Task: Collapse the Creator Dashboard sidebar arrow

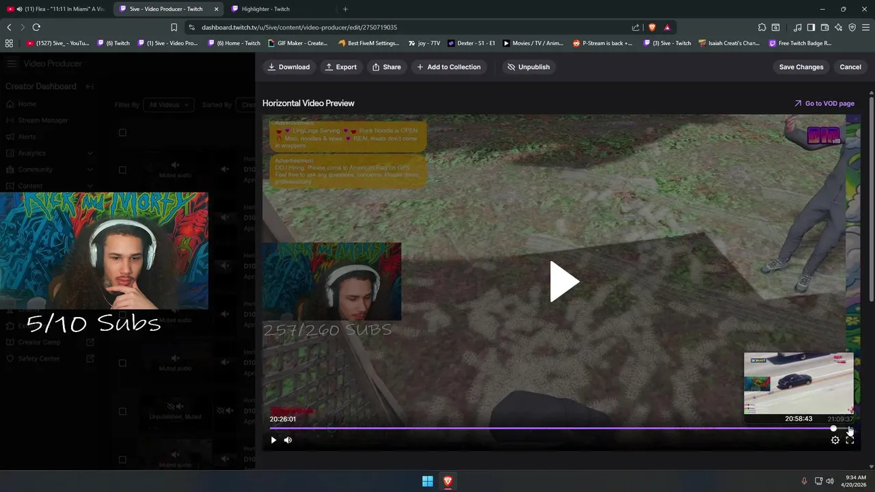Action: pos(90,87)
